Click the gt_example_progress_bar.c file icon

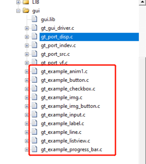coord(35,149)
